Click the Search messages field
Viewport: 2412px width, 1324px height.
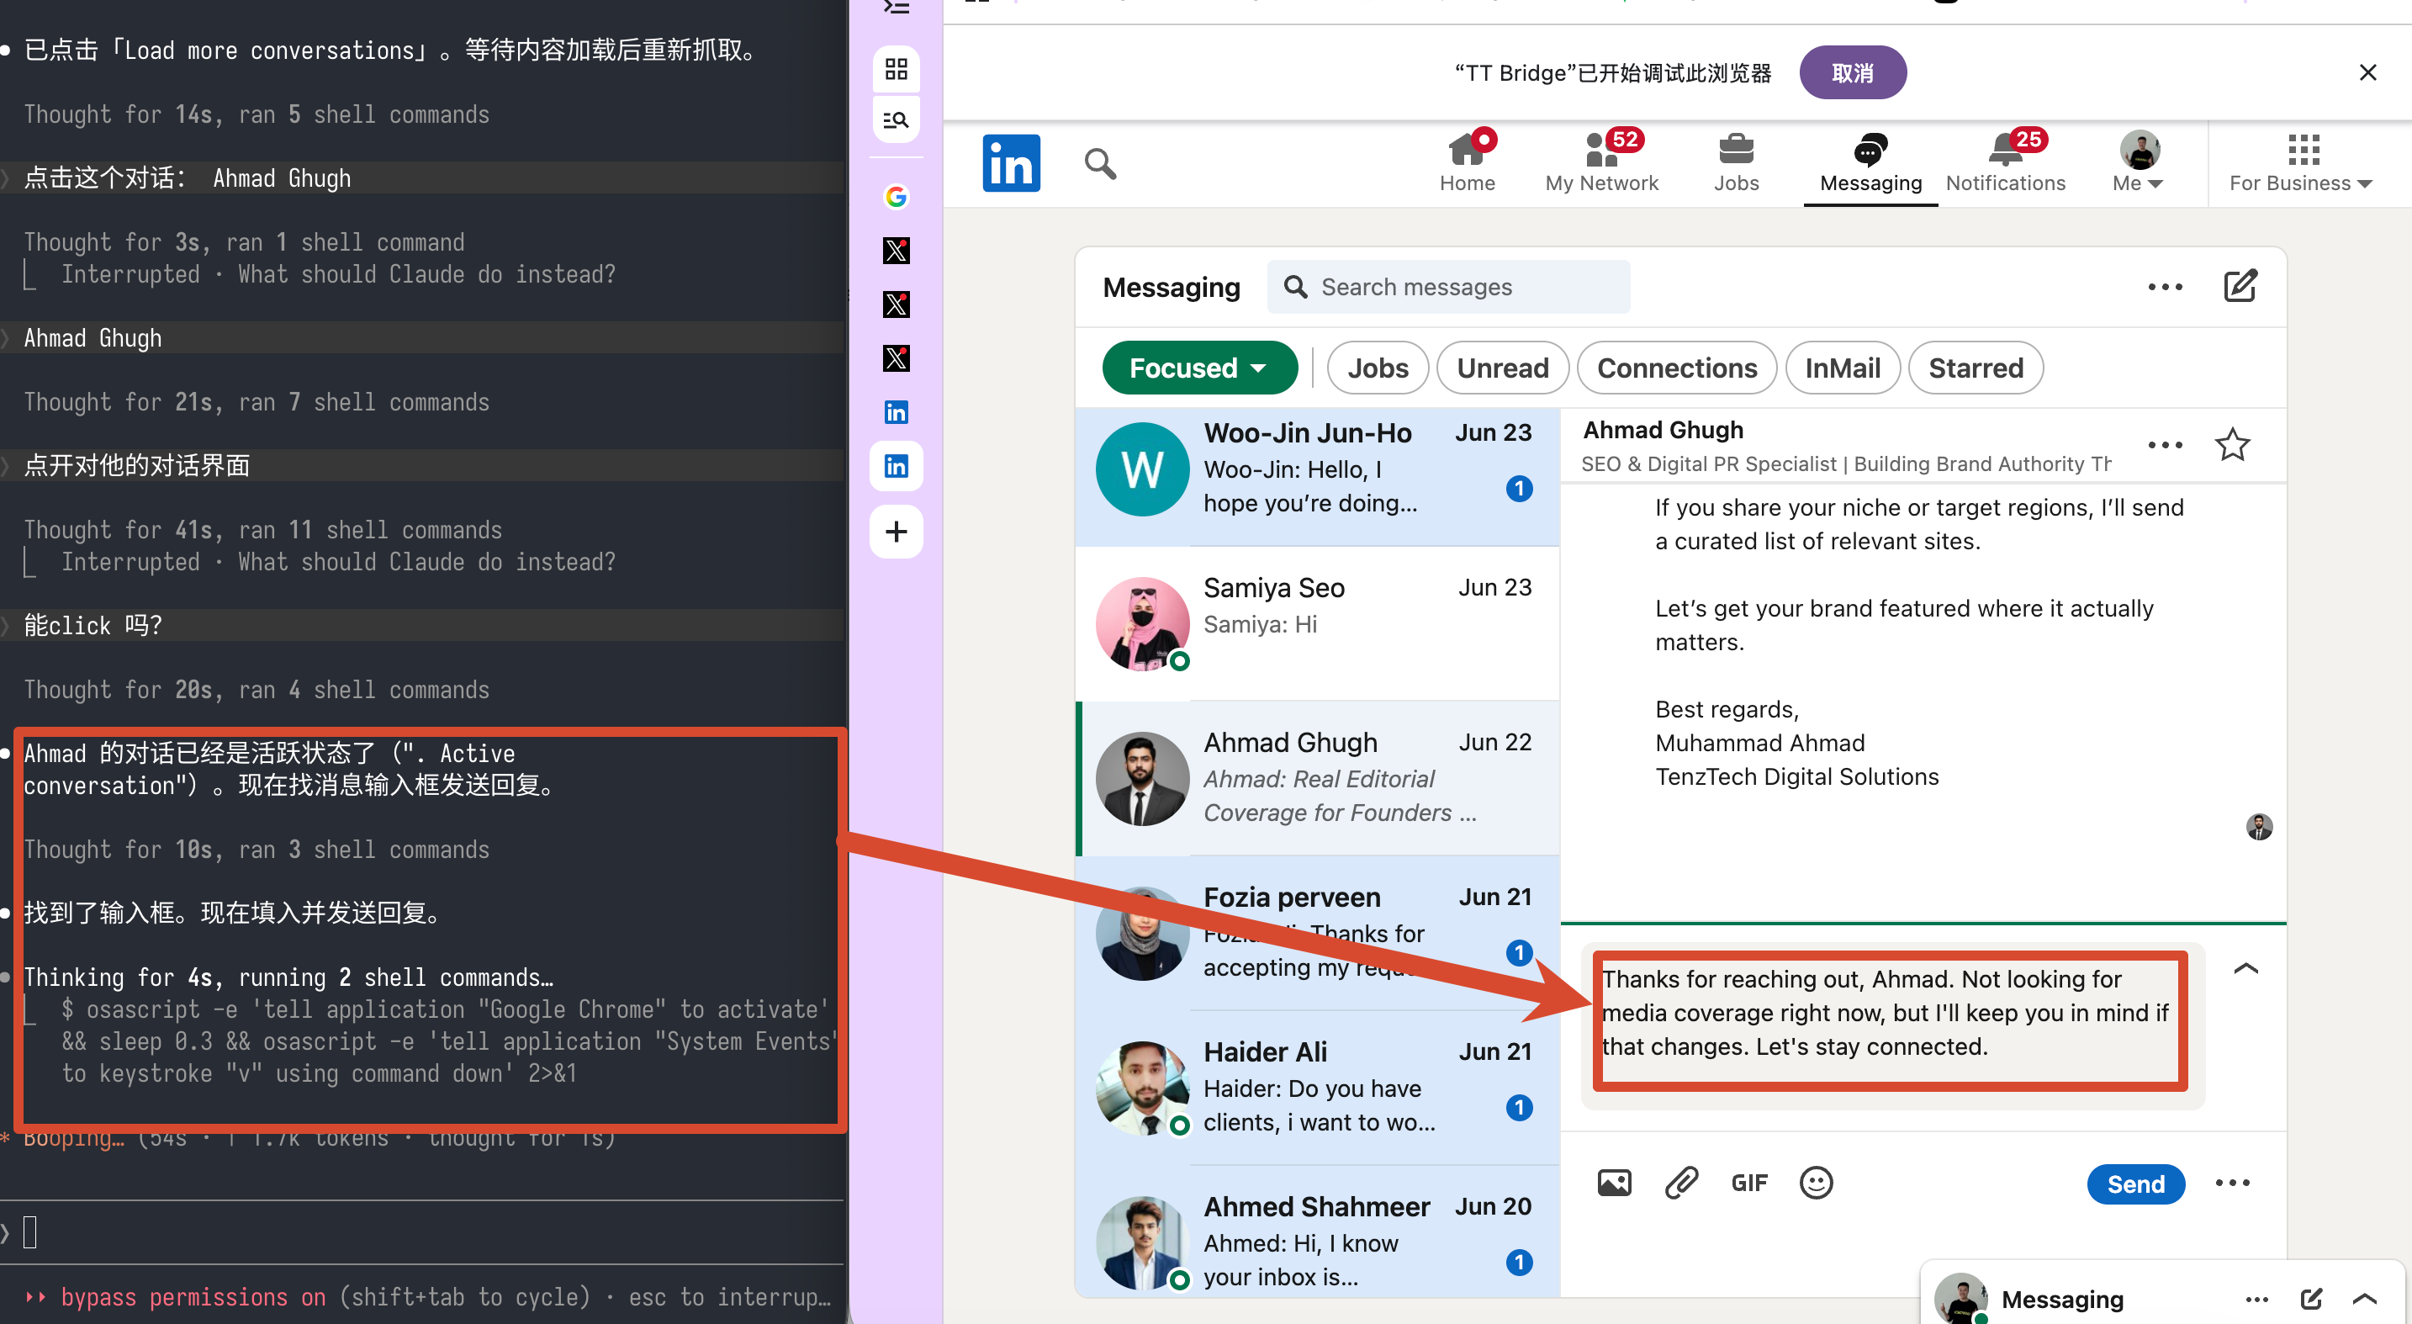(1447, 287)
